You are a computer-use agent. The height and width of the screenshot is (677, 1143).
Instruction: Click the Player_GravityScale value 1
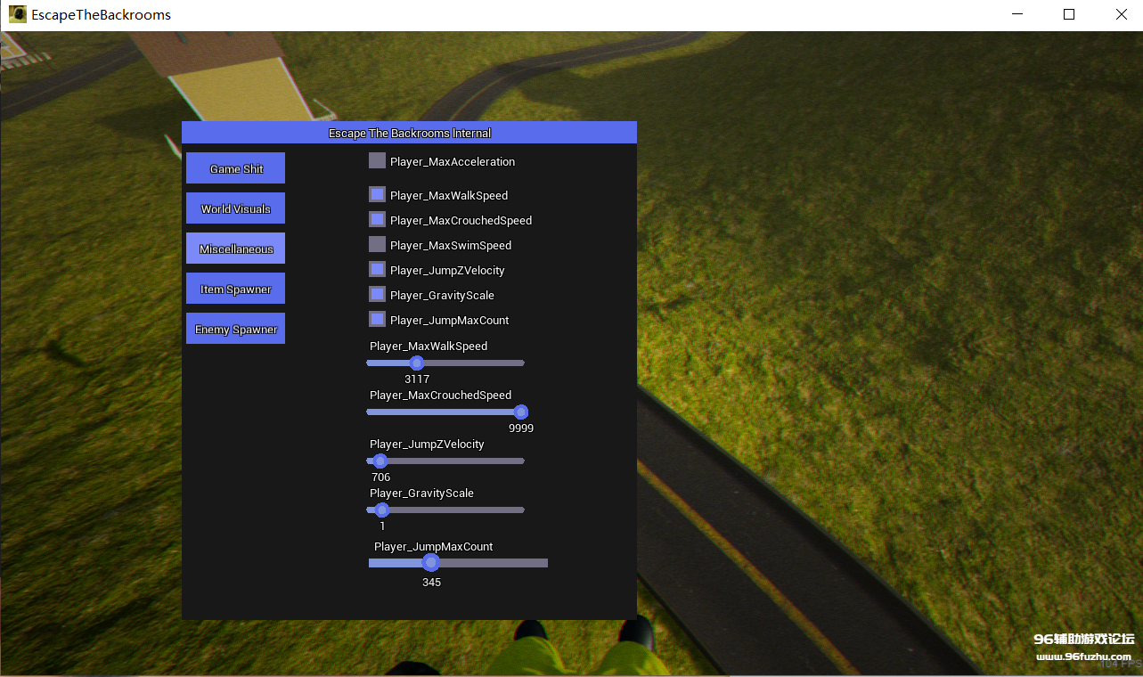click(382, 526)
